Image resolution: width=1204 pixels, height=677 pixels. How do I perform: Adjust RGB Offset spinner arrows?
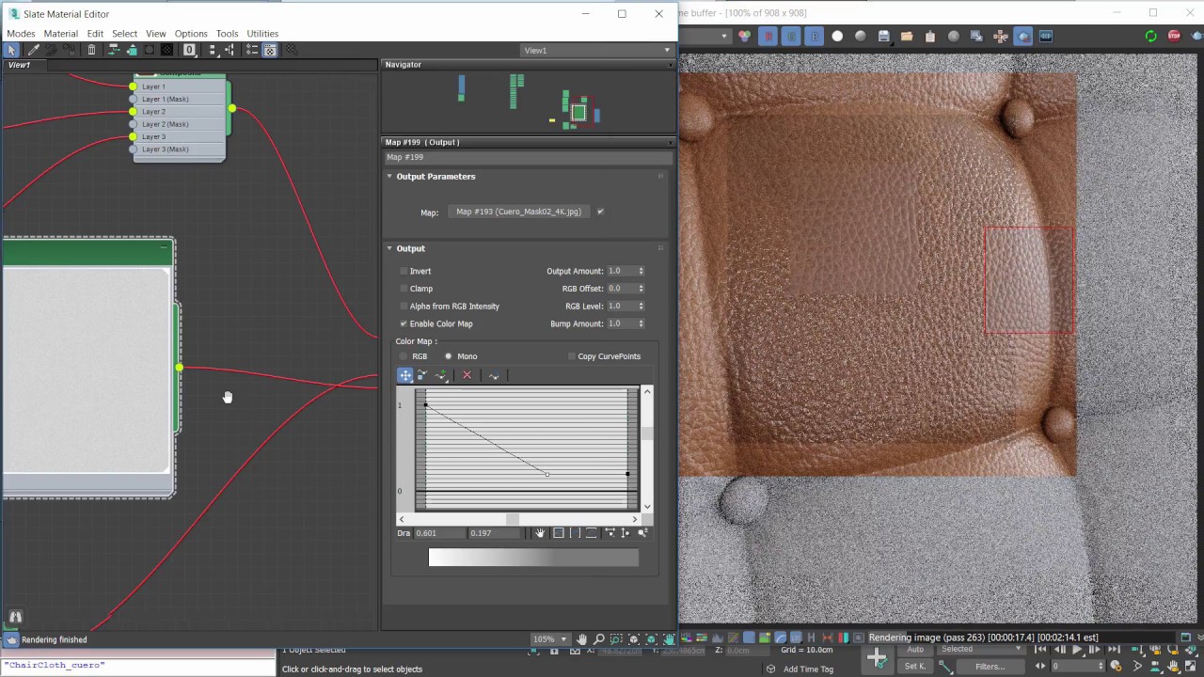point(642,289)
